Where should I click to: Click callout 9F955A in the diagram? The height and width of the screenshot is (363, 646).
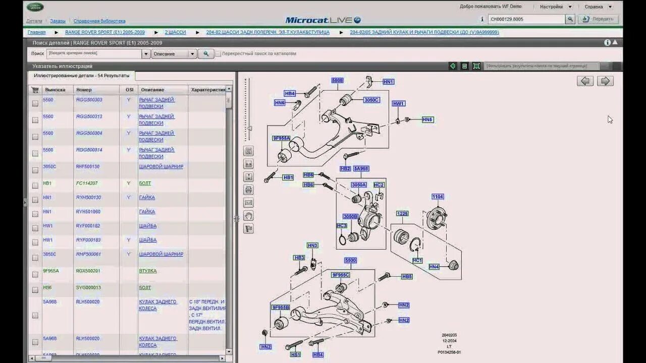[x=281, y=138]
